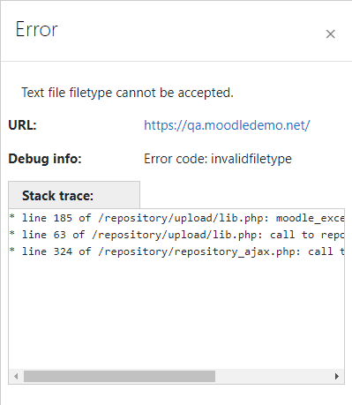Image resolution: width=352 pixels, height=405 pixels.
Task: Click the 'Text file filetype cannot be accepted' message
Action: (x=127, y=93)
